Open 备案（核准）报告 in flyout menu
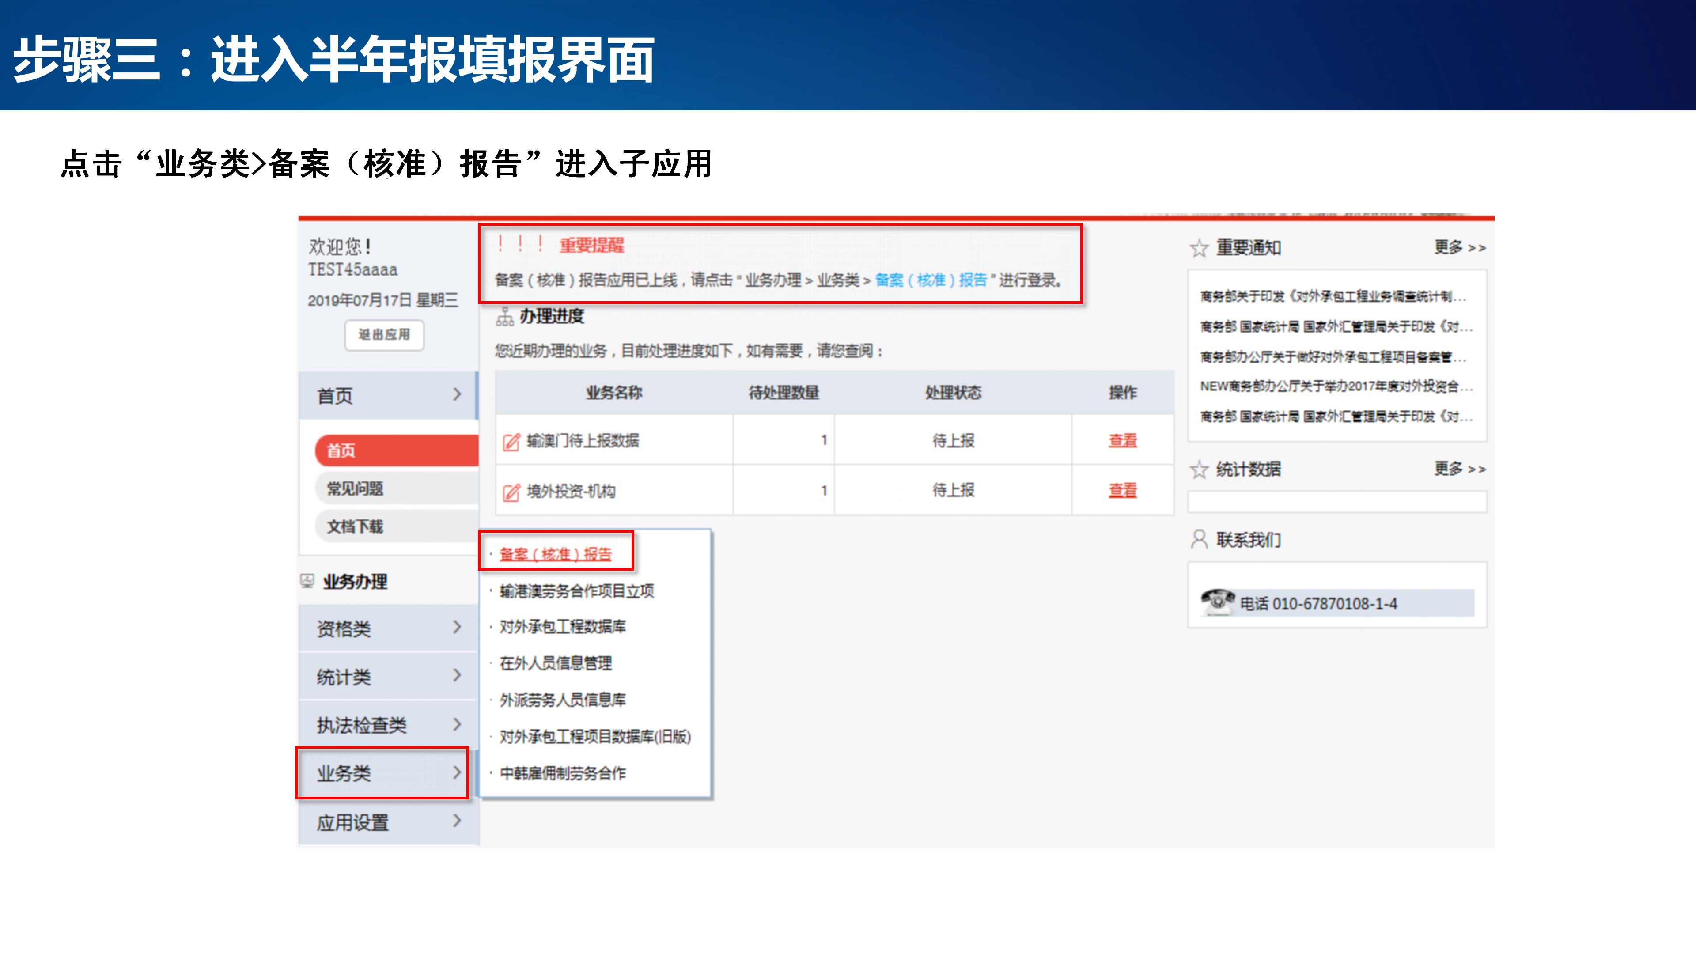This screenshot has width=1696, height=954. point(555,554)
